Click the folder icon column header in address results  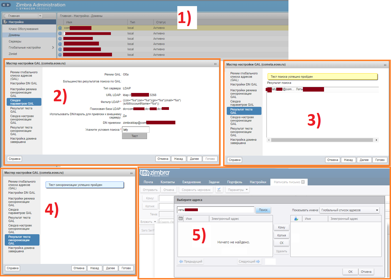(x=181, y=218)
